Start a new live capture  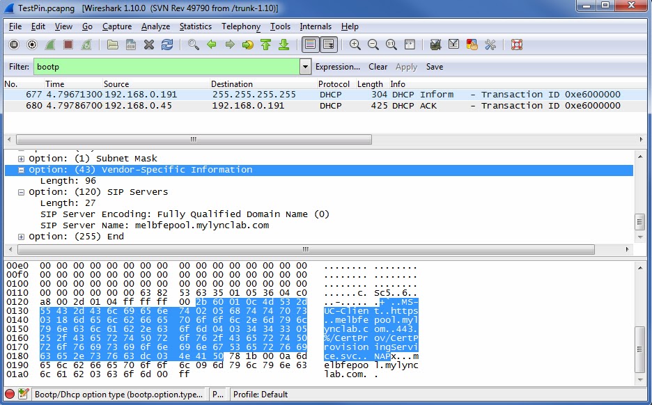(50, 45)
